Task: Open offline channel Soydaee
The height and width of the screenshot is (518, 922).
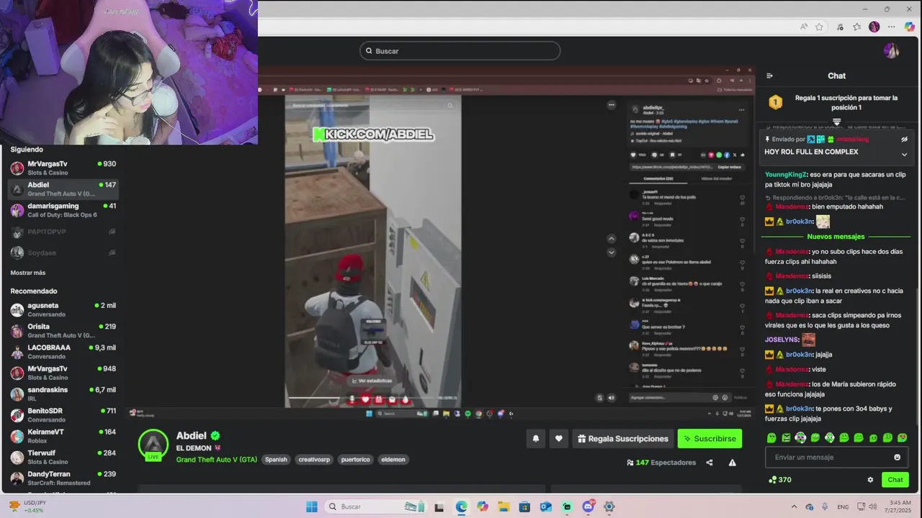Action: (x=63, y=253)
